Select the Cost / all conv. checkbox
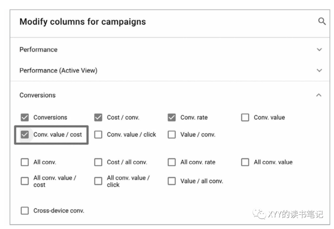The height and width of the screenshot is (229, 334). (x=98, y=162)
